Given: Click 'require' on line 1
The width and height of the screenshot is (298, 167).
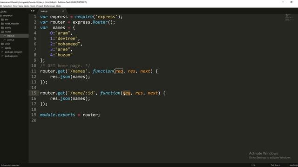Looking at the screenshot, I should coord(84,17).
